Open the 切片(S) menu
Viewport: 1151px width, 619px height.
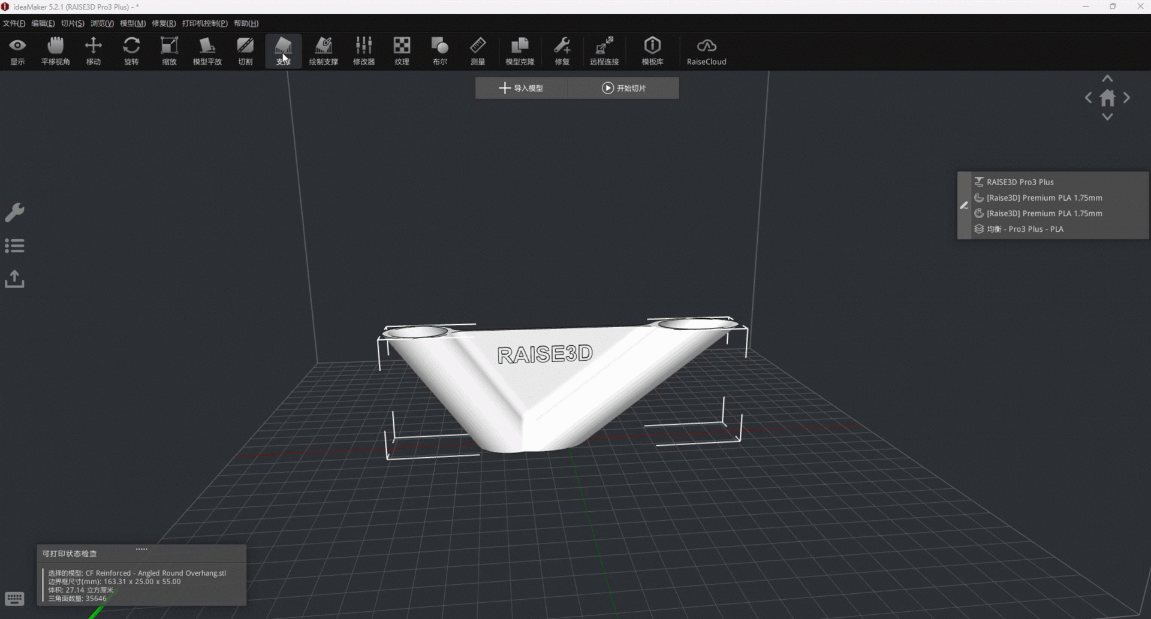coord(73,23)
